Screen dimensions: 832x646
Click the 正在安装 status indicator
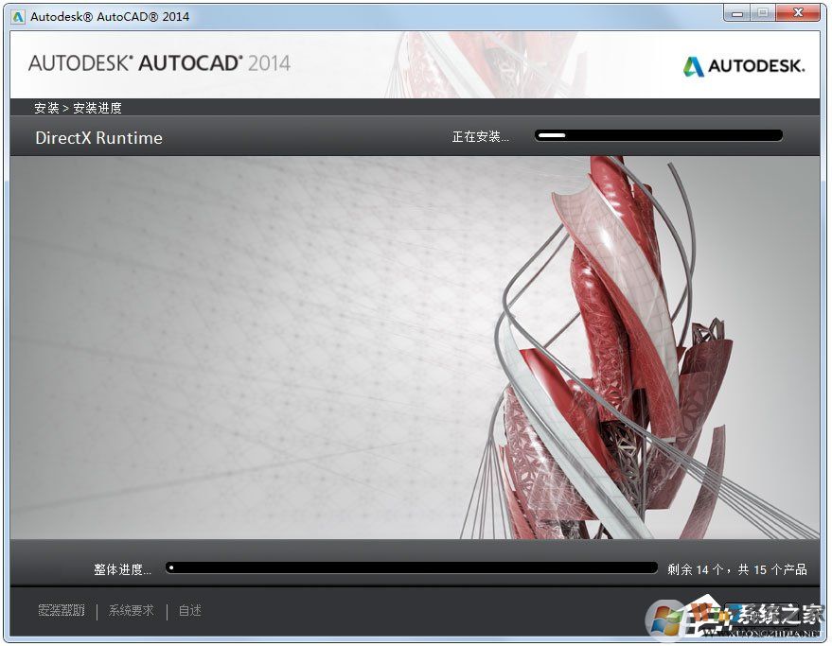[481, 136]
